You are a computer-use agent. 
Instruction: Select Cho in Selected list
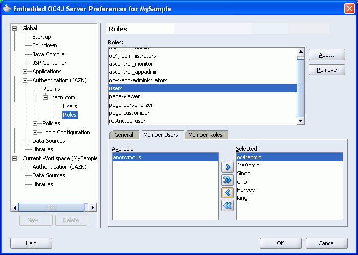click(289, 182)
